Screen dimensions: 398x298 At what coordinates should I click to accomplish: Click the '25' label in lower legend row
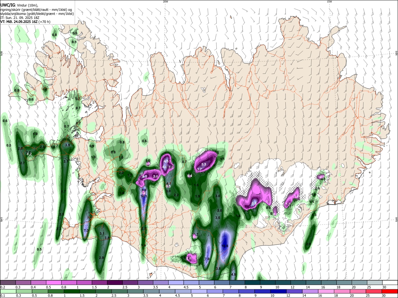click(368, 296)
